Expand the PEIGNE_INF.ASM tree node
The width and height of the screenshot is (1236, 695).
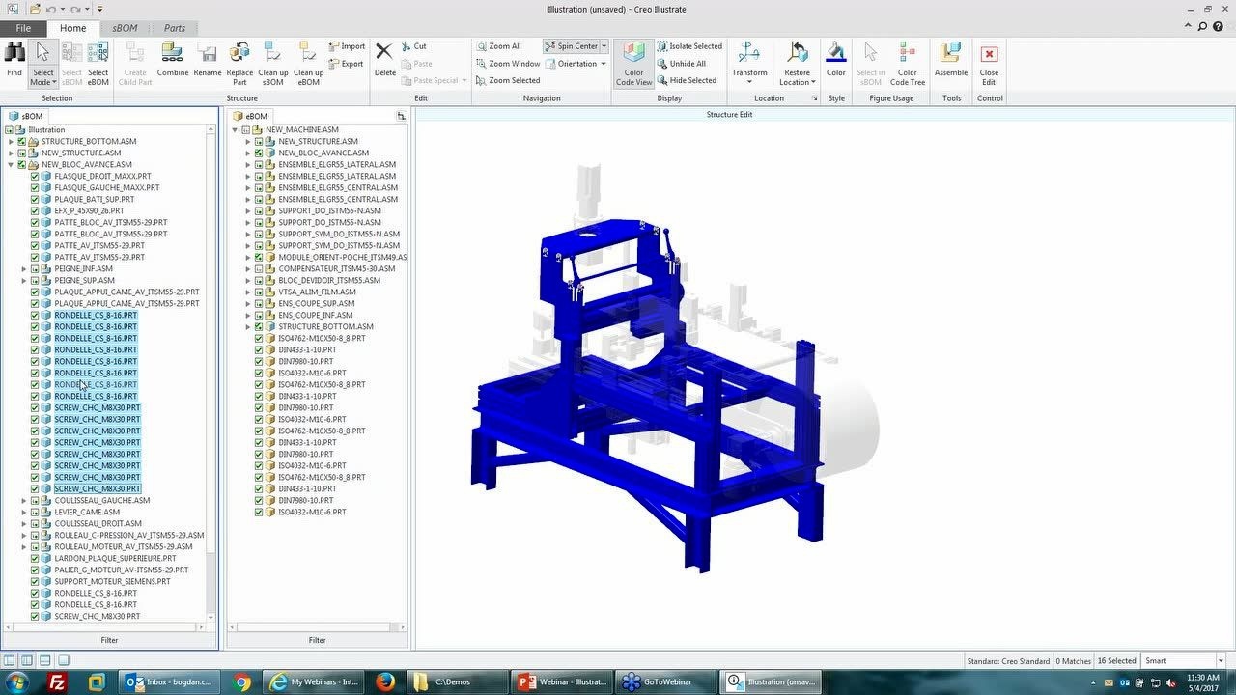pos(24,269)
